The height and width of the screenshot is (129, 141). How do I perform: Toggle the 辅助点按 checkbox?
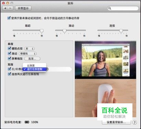(10, 48)
